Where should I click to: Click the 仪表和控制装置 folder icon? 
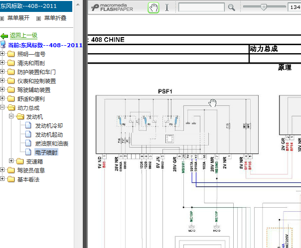pyautogui.click(x=11, y=81)
